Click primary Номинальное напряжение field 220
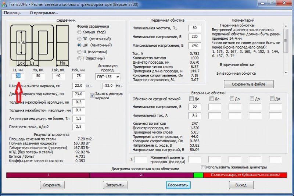 click(x=195, y=37)
